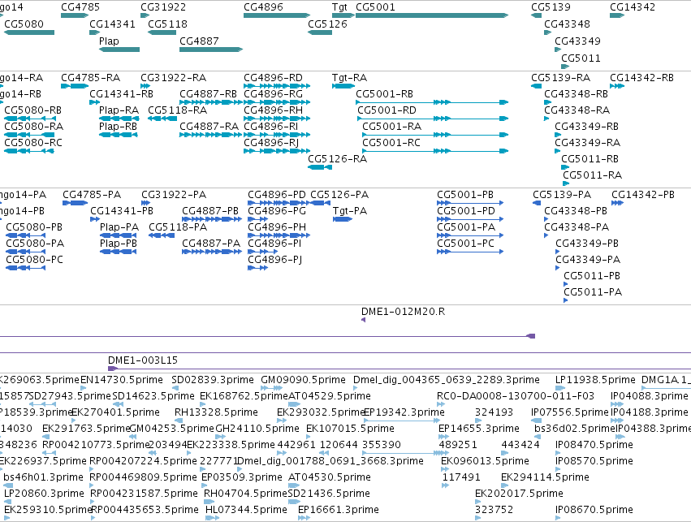
Task: Click the long CG5001 gene arrow bar
Action: point(432,15)
